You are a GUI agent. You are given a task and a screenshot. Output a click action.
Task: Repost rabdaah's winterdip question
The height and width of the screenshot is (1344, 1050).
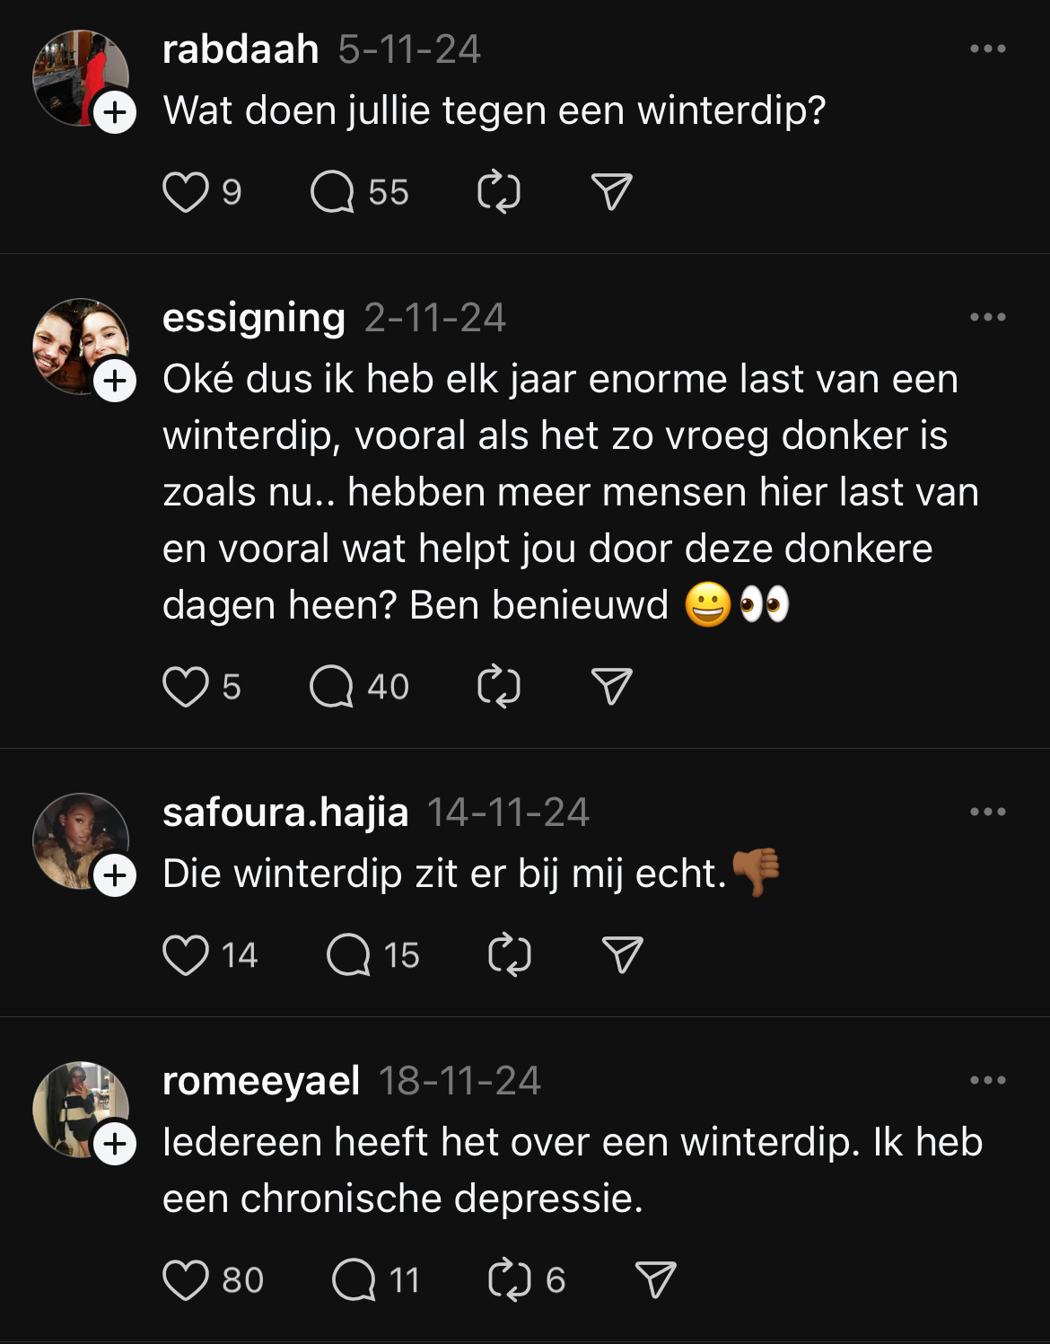(x=499, y=192)
